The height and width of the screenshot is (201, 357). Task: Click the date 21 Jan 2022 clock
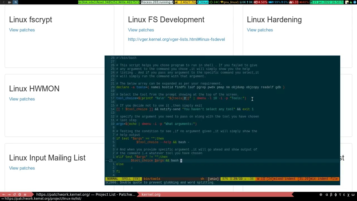click(x=327, y=2)
